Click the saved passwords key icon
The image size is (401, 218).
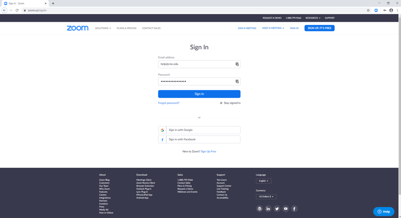[385, 10]
